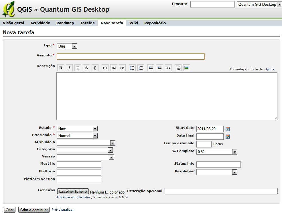This screenshot has width=282, height=213.
Task: Open the Prioridade dropdown showing Normal
Action: click(x=77, y=136)
